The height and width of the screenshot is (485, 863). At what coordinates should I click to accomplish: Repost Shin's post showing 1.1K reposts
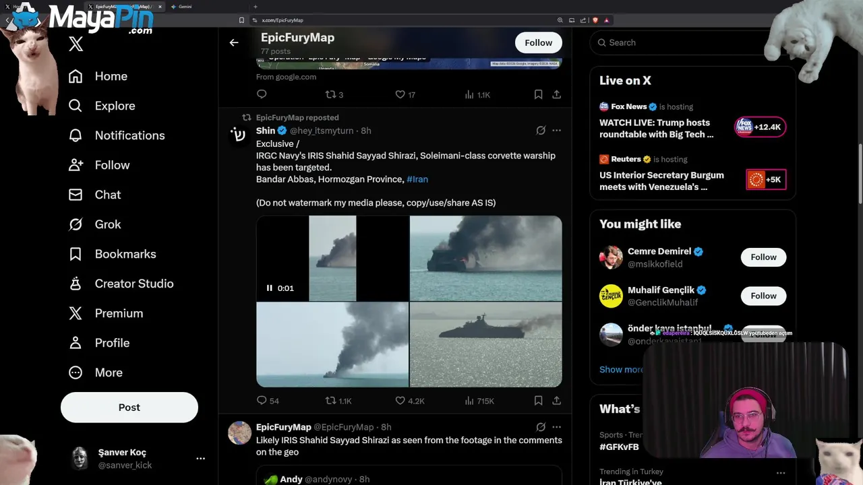[338, 401]
